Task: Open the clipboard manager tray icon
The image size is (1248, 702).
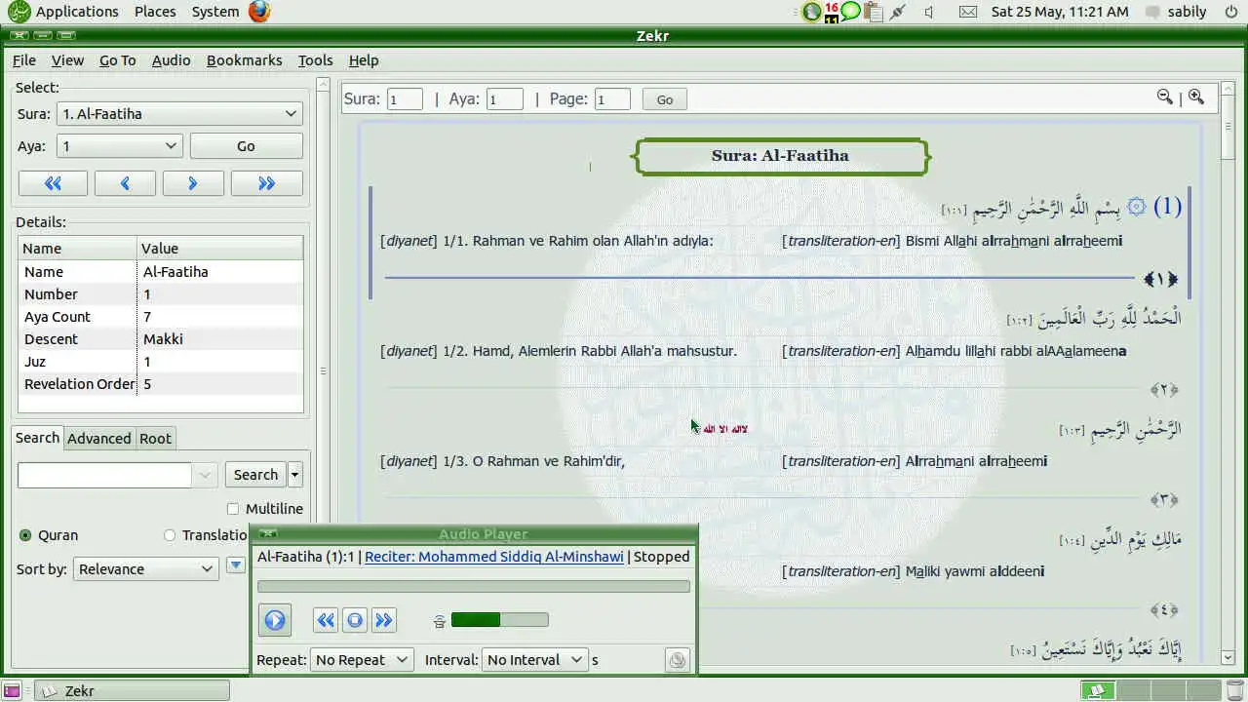Action: point(873,12)
